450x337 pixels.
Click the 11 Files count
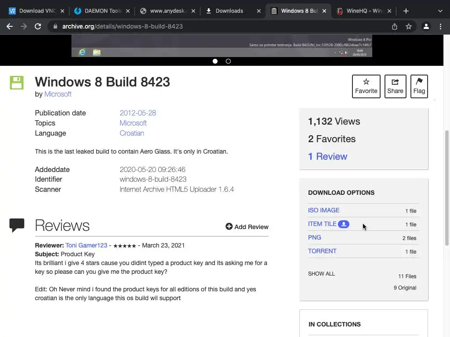(407, 276)
